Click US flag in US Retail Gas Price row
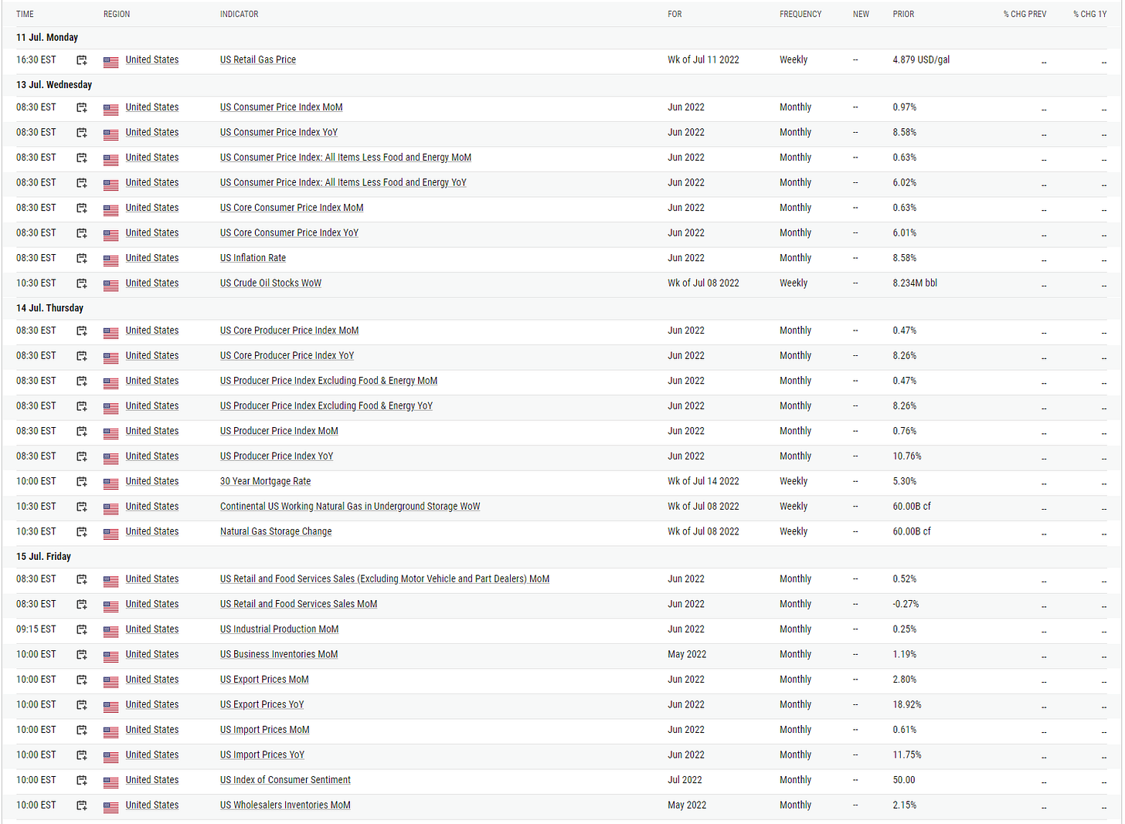Image resolution: width=1125 pixels, height=824 pixels. click(110, 61)
